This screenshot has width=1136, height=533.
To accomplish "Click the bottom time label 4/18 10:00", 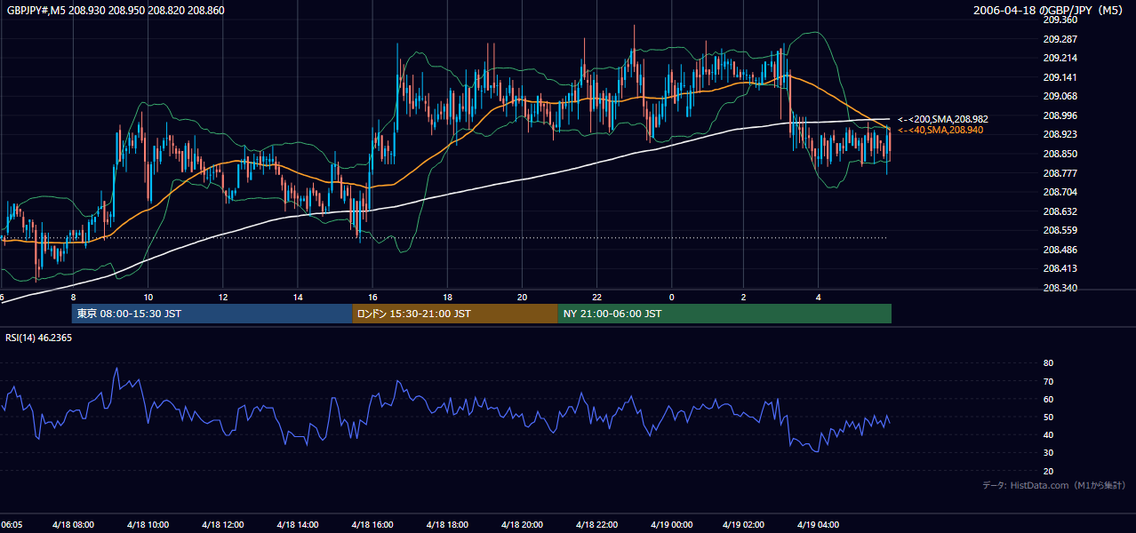I will tap(148, 525).
